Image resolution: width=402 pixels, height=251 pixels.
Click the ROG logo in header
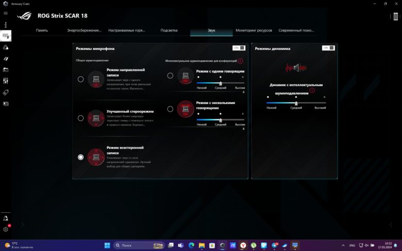(24, 16)
